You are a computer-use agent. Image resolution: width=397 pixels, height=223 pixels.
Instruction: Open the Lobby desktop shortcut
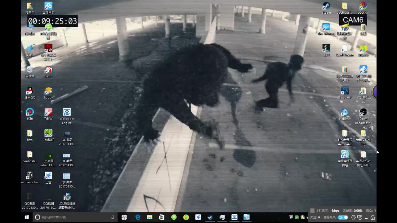[48, 93]
